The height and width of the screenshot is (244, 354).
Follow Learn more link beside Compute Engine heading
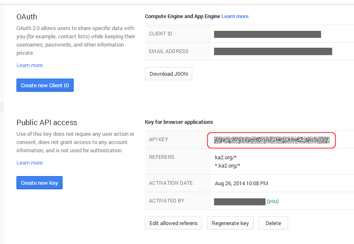[x=235, y=16]
